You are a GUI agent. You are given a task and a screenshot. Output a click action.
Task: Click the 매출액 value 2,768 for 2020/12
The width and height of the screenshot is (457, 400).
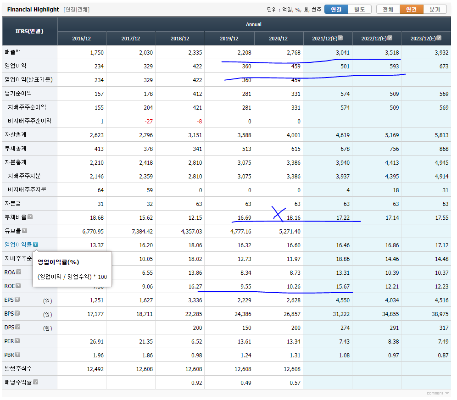pyautogui.click(x=294, y=52)
